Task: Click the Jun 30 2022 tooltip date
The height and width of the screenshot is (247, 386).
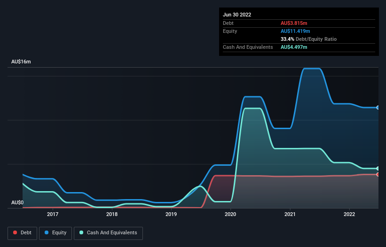Action: pyautogui.click(x=237, y=15)
